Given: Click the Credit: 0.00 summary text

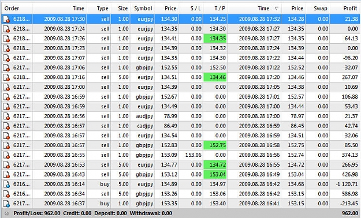Looking at the screenshot, I should click(x=77, y=213).
